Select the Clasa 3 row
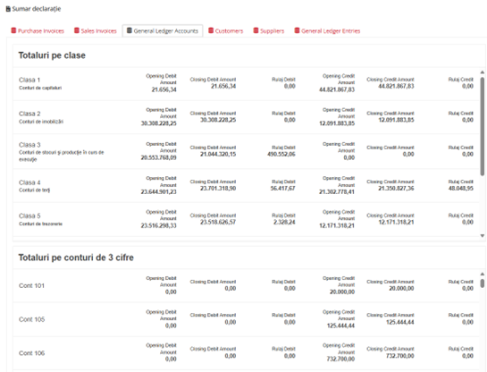The image size is (487, 372). point(246,151)
